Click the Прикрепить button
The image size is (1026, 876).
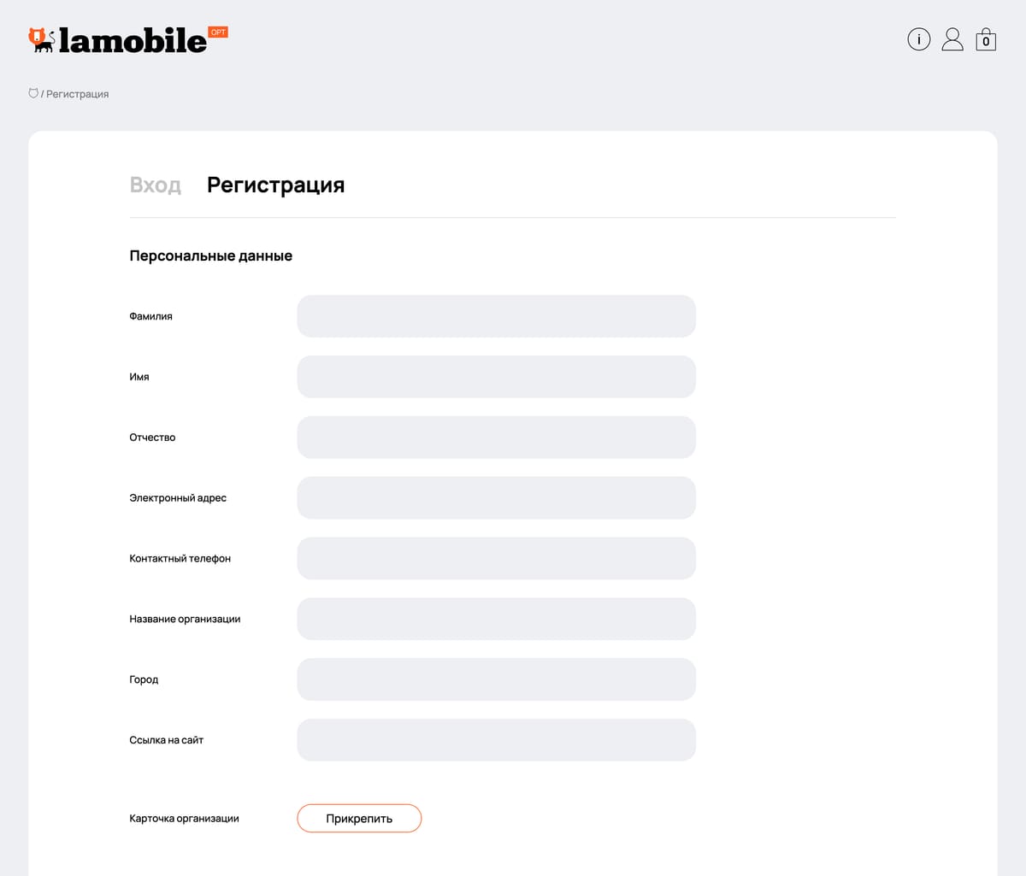[x=359, y=819]
